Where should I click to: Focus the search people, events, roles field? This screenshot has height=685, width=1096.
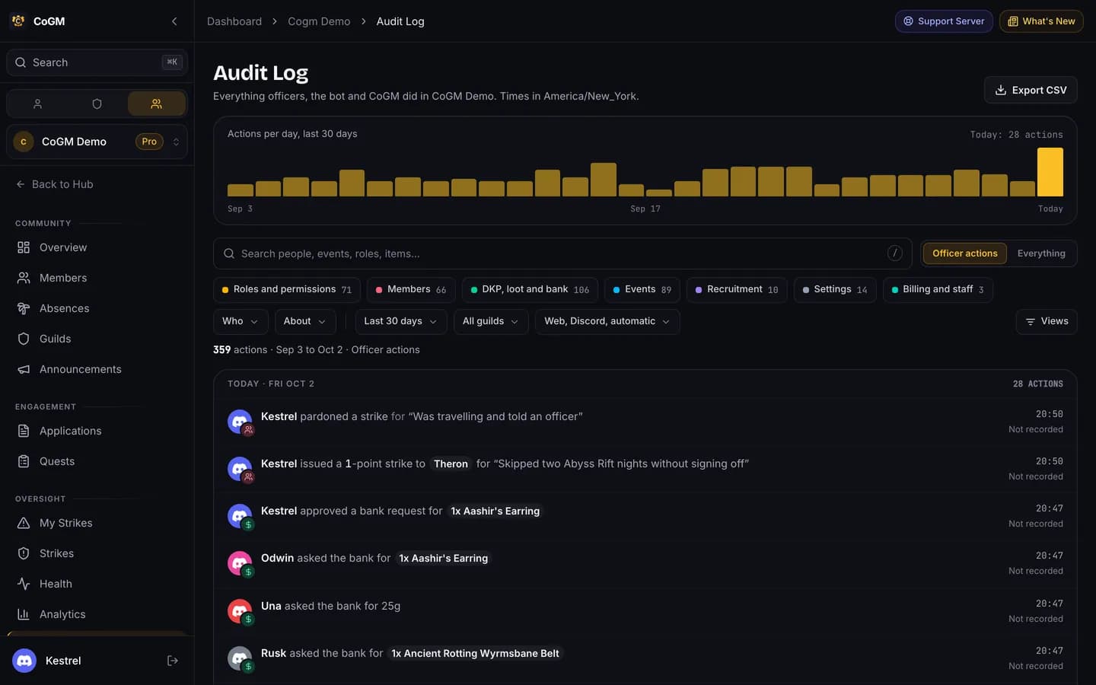tap(562, 253)
